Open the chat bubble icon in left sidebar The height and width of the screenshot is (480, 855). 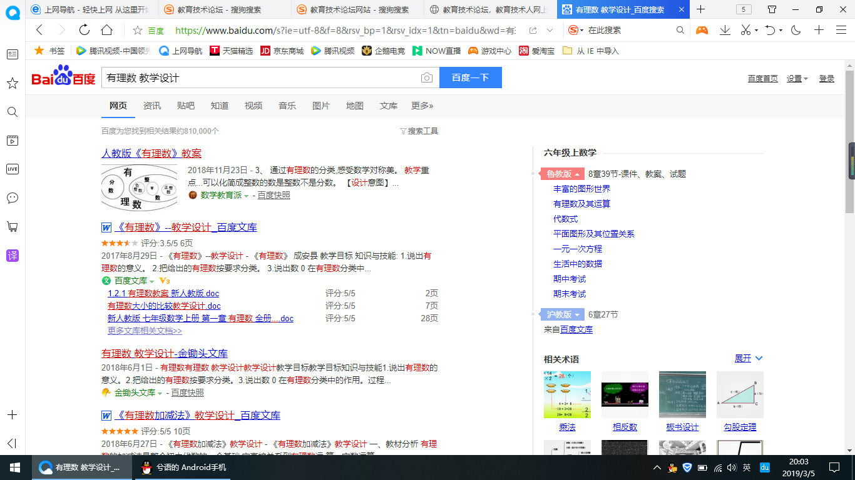click(x=12, y=197)
